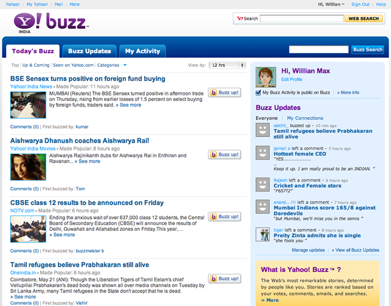
Task: See more of the BSE Sensex story
Action: [129, 105]
